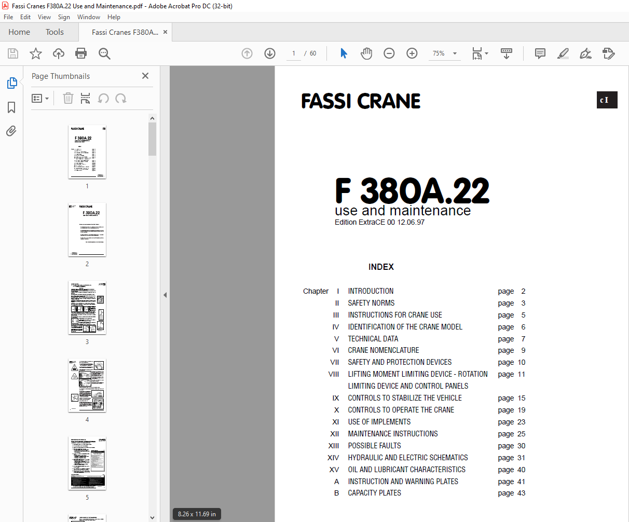The height and width of the screenshot is (522, 629).
Task: Click the POSSIBLE FAULTS index entry
Action: (x=374, y=446)
